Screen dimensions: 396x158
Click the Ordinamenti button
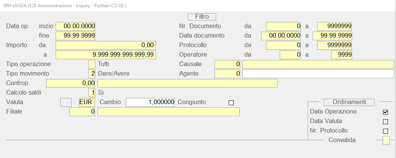(349, 102)
